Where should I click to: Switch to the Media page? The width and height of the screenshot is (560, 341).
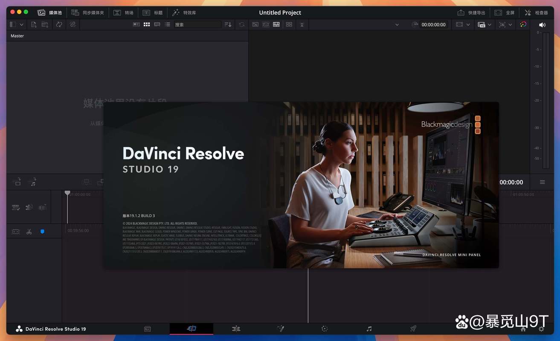(148, 329)
